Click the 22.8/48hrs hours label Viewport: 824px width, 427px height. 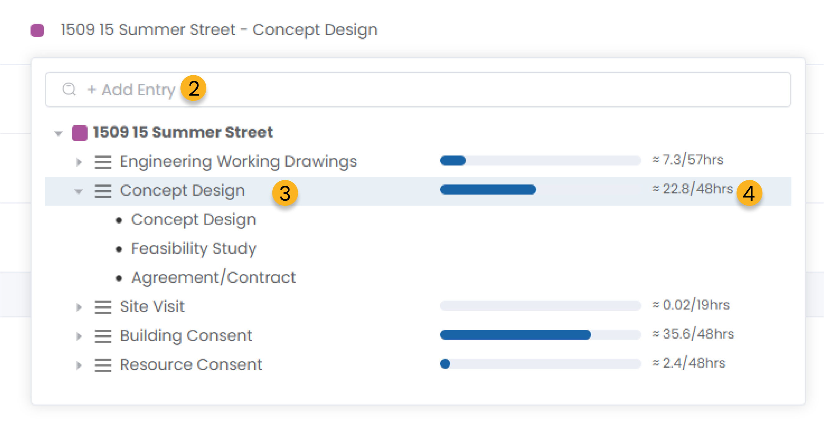692,189
